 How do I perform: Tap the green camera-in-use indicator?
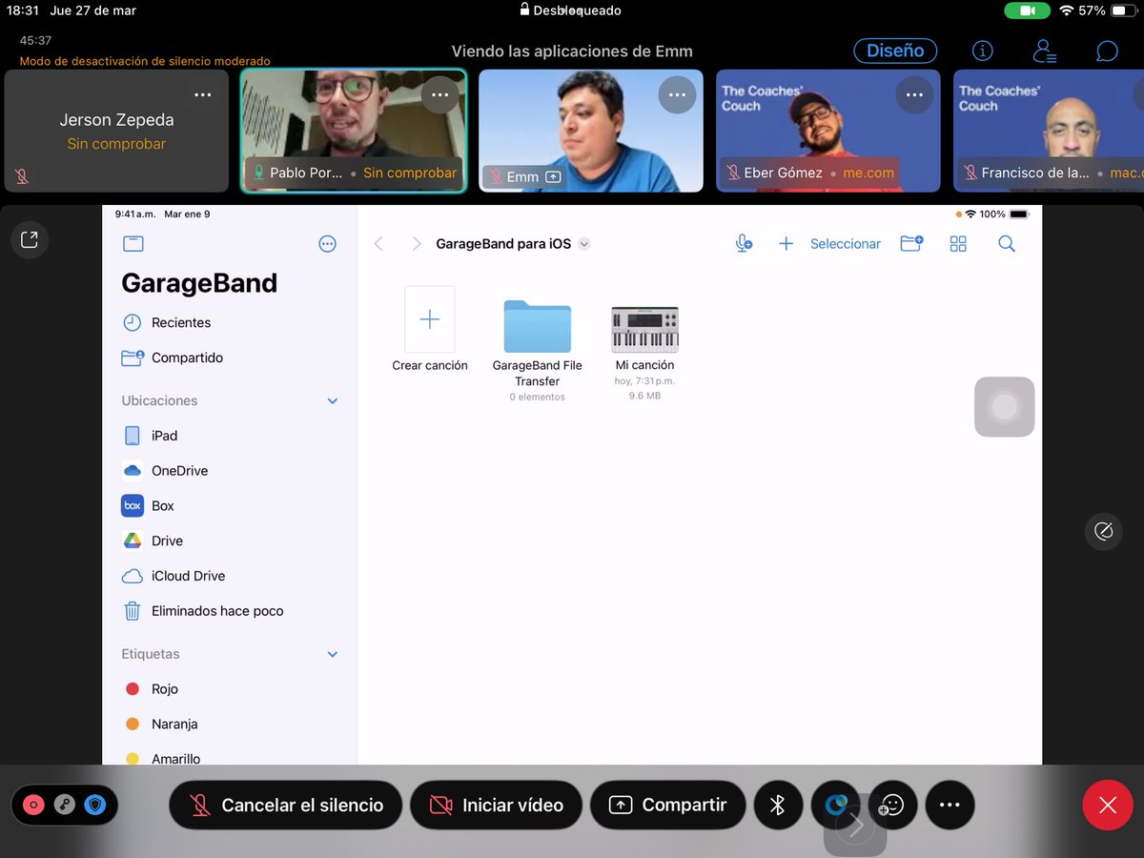pyautogui.click(x=1027, y=10)
